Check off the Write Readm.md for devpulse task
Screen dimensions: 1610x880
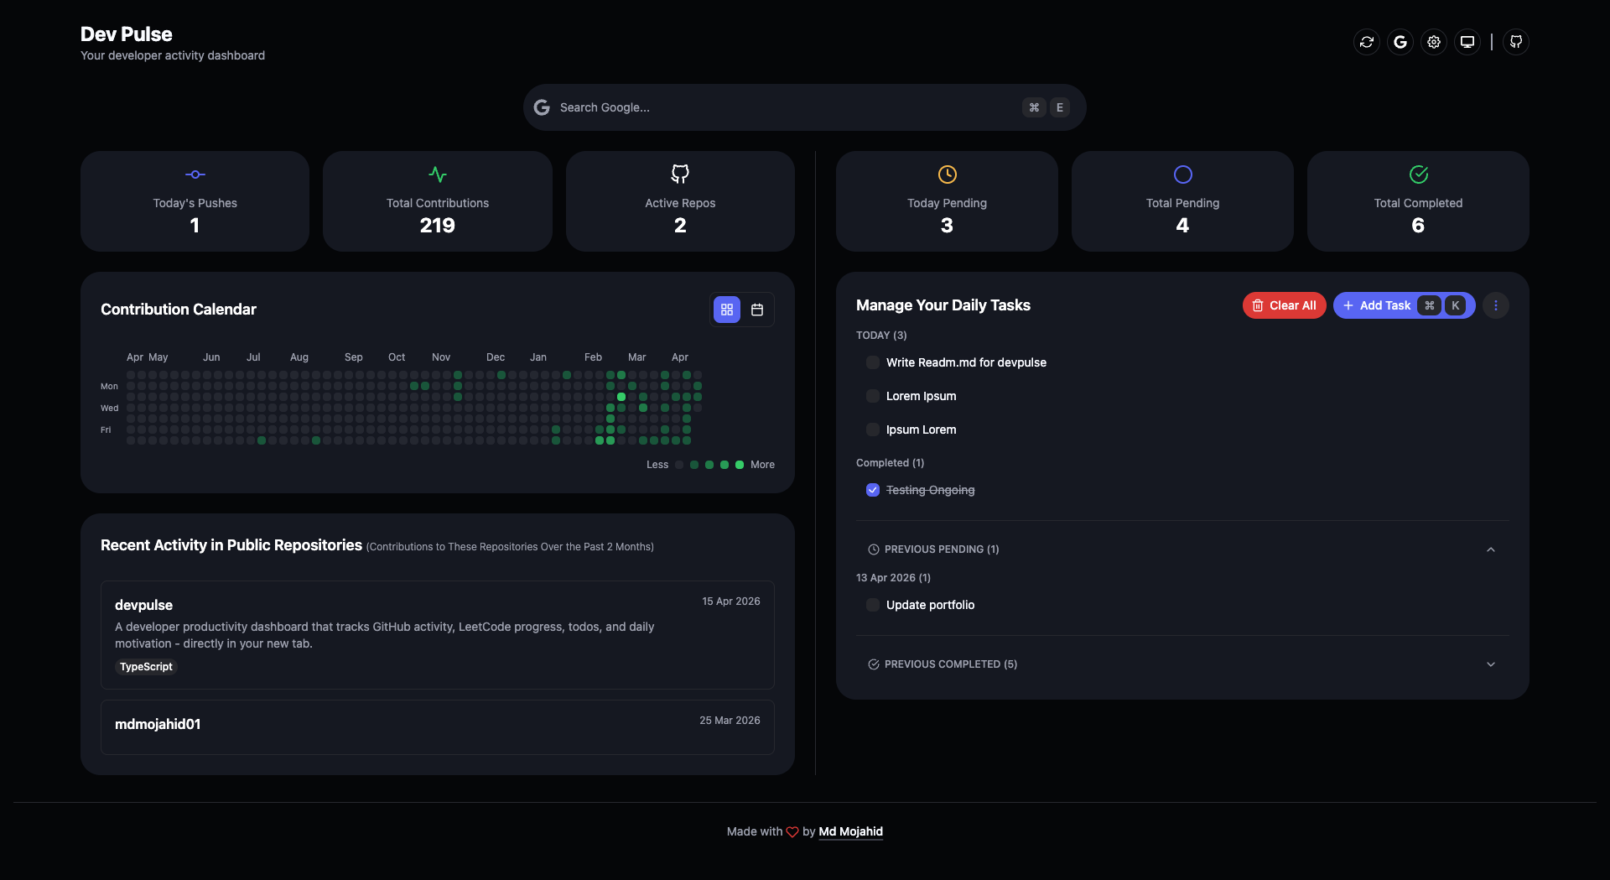pyautogui.click(x=873, y=362)
